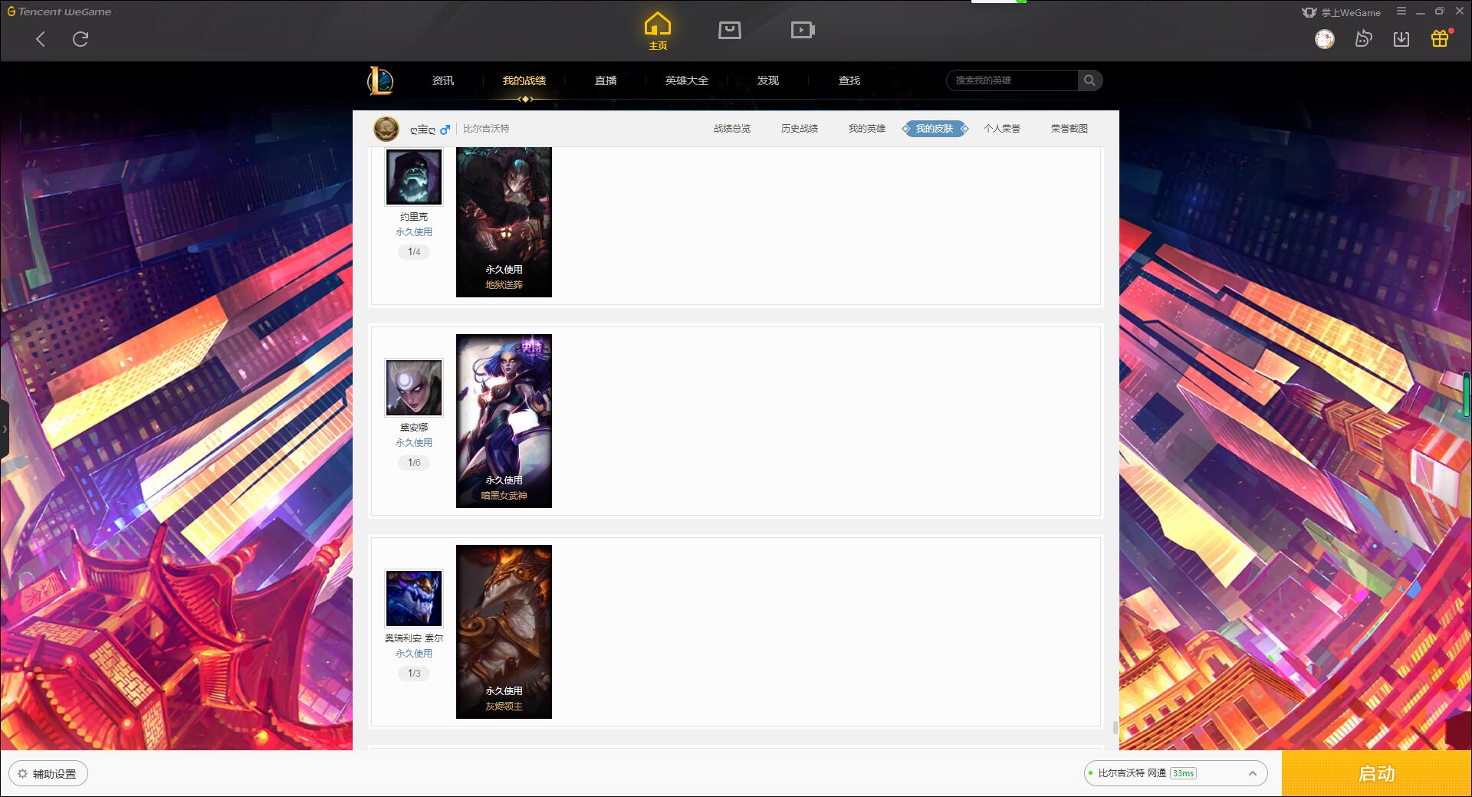Click the page vertical scrollbar thumb

point(1115,726)
